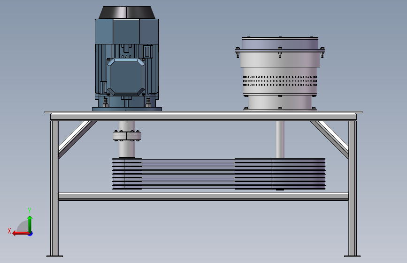Screen dimensions: 407x263
Task: Click the red X axis arrow of the triad
Action: pyautogui.click(x=21, y=233)
